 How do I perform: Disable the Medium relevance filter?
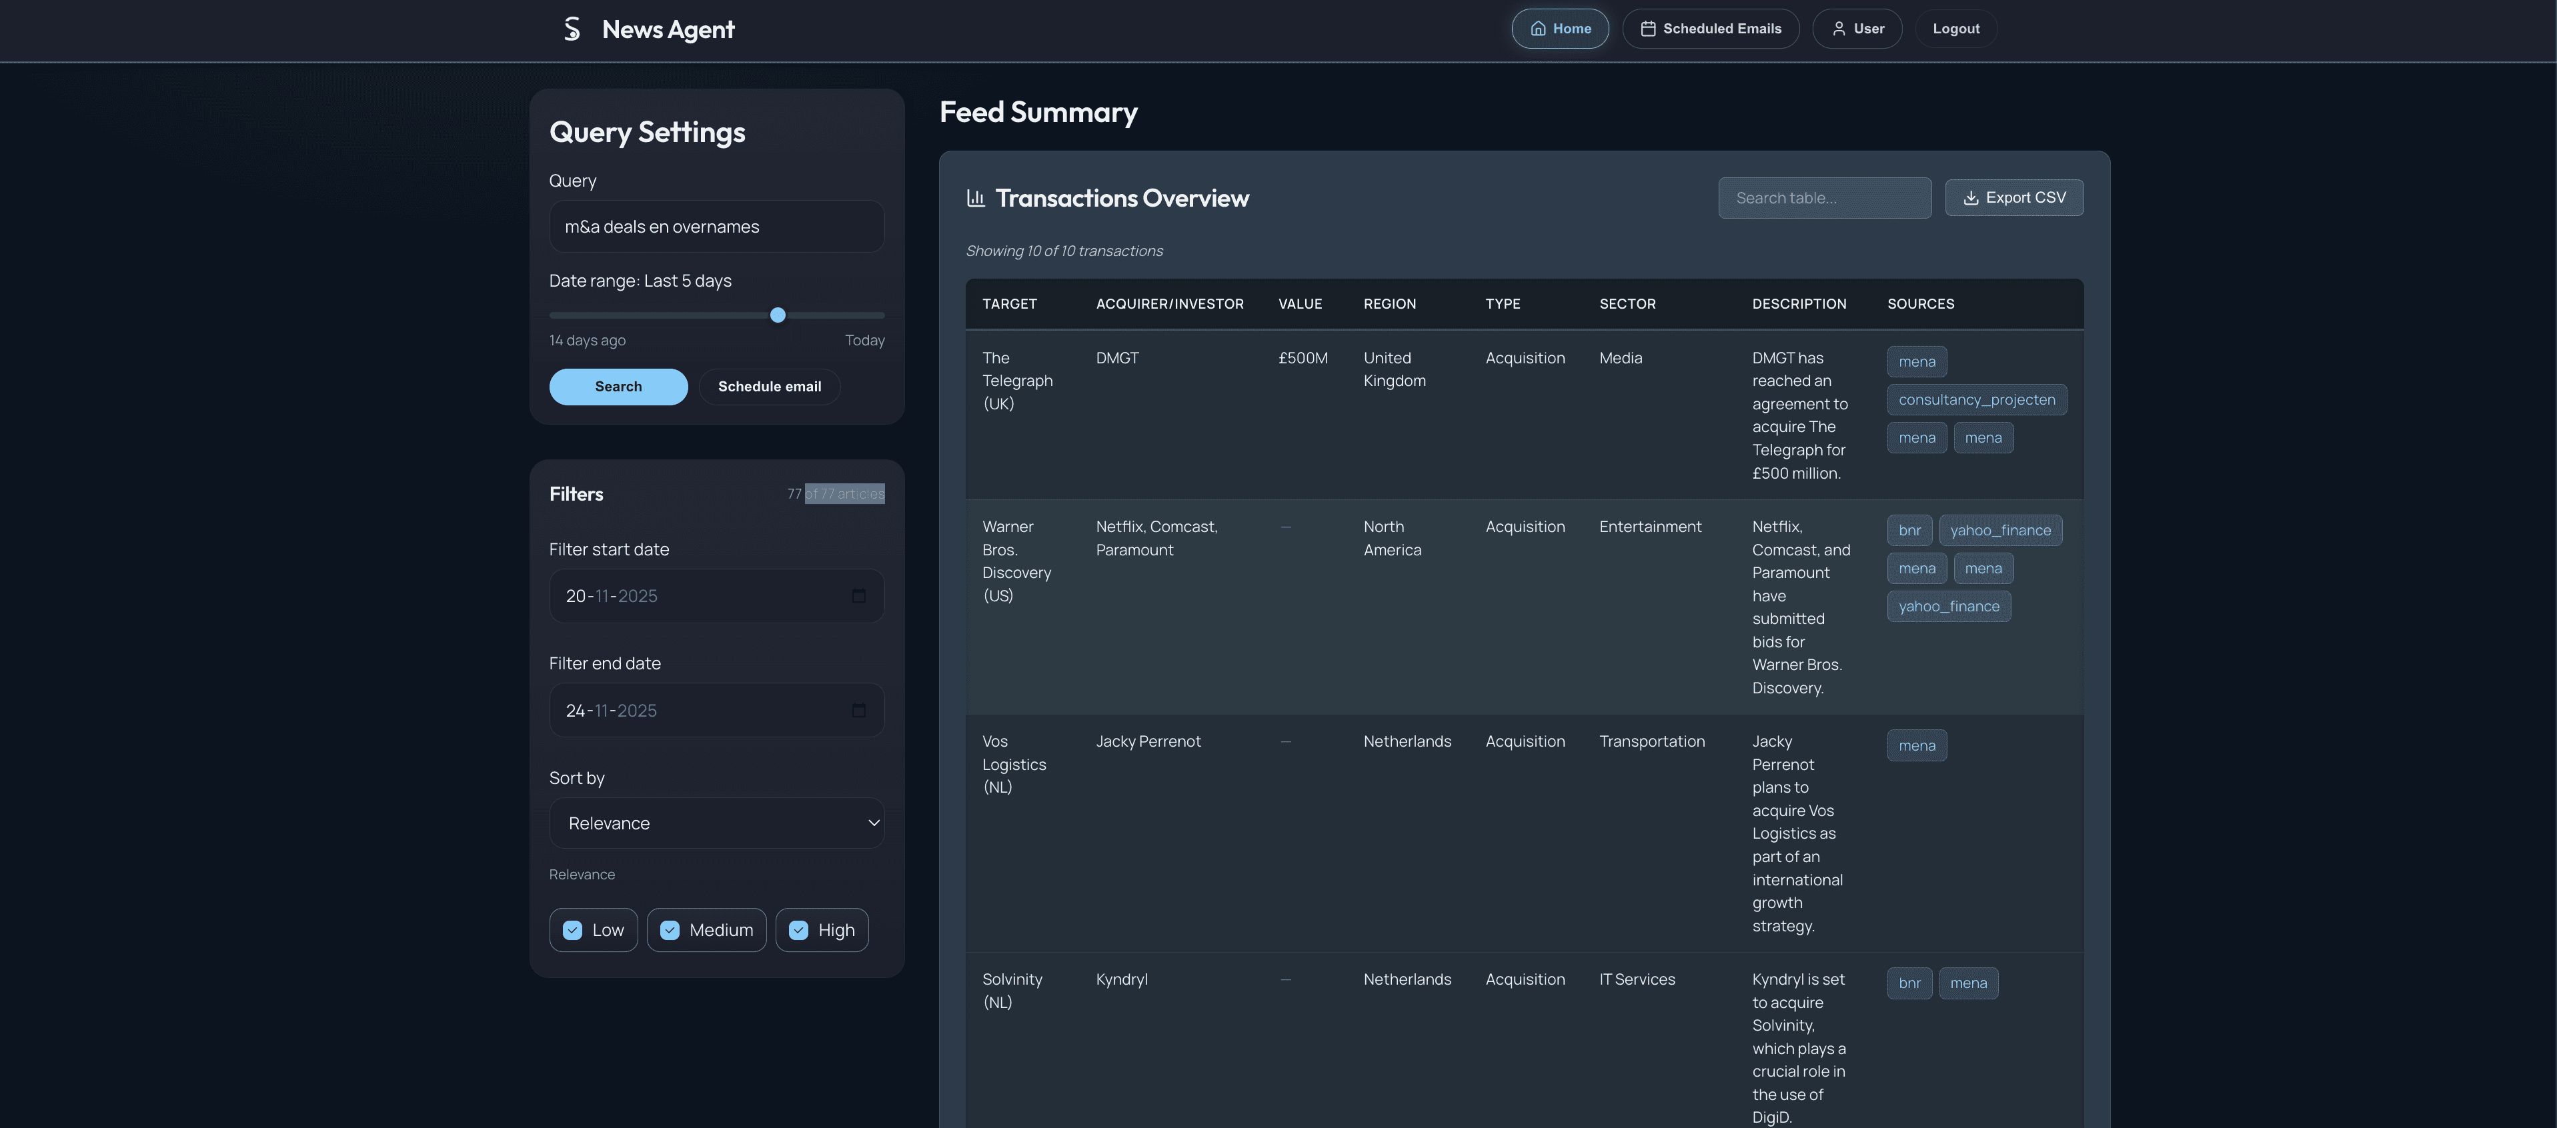click(x=671, y=929)
